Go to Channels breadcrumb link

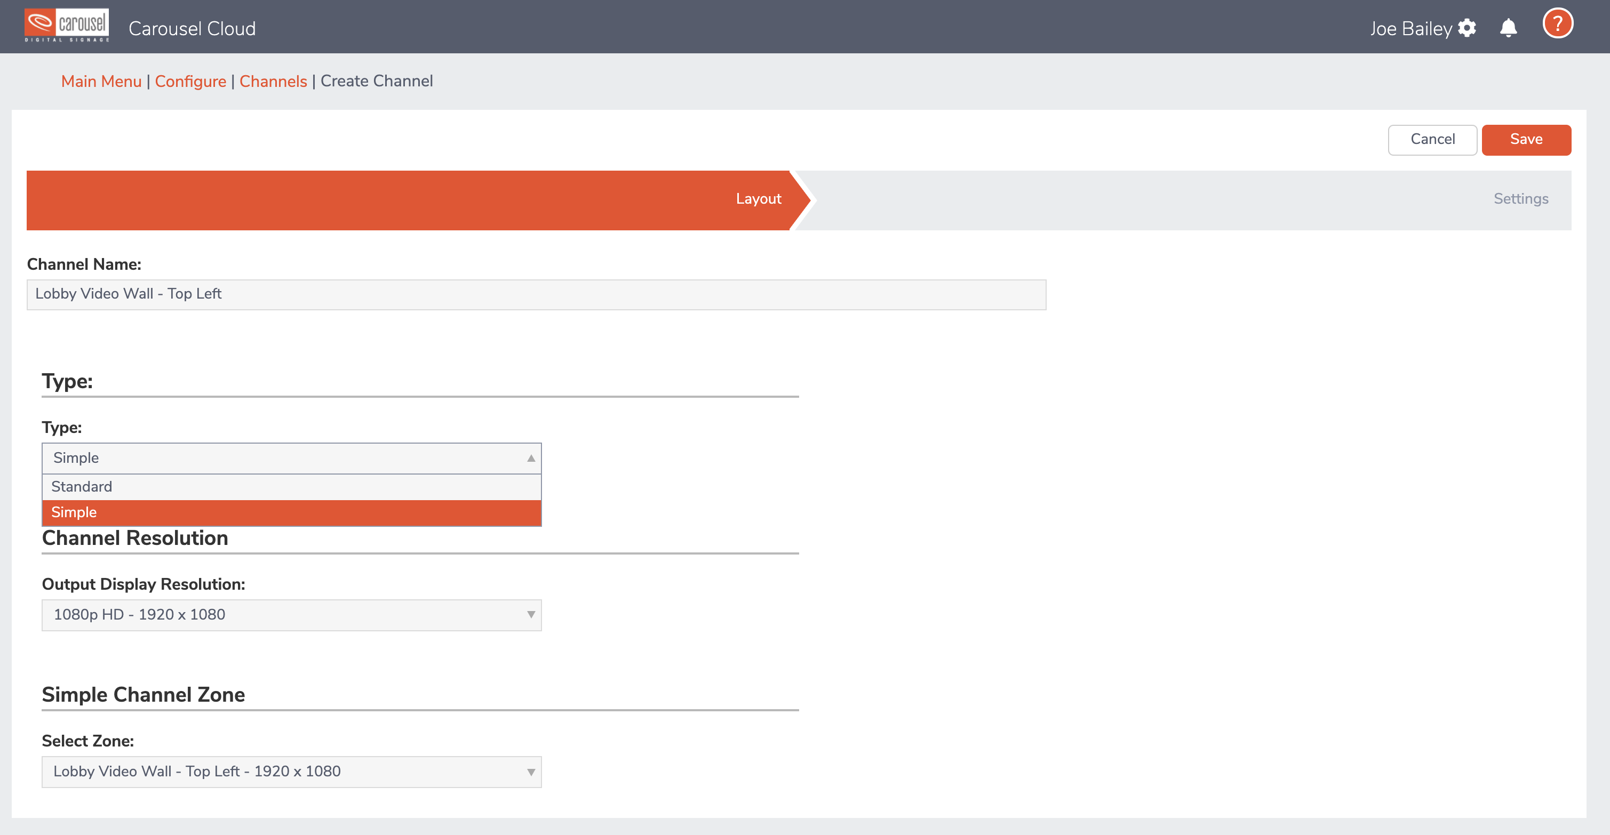[273, 81]
